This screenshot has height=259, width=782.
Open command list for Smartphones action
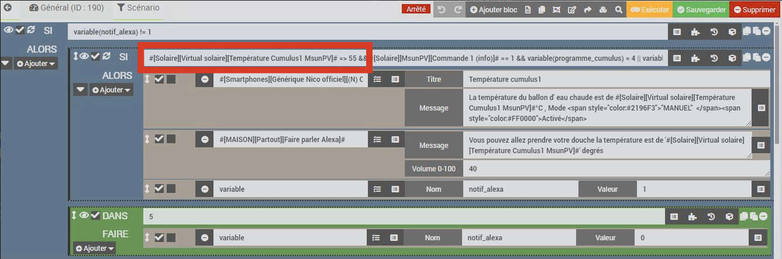click(x=395, y=79)
